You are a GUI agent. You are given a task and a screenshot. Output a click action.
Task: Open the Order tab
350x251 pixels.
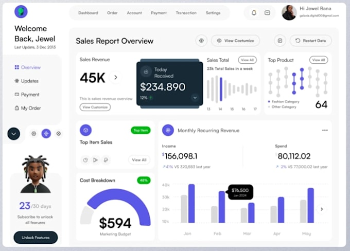click(x=112, y=13)
